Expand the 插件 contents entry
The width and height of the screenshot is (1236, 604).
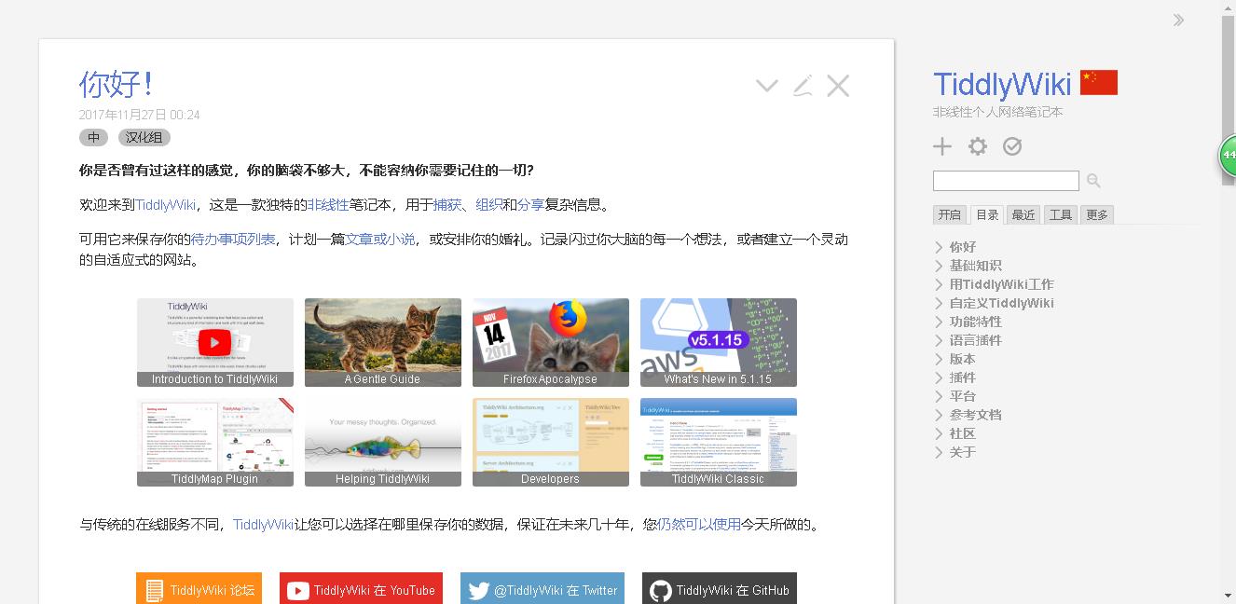(x=940, y=377)
